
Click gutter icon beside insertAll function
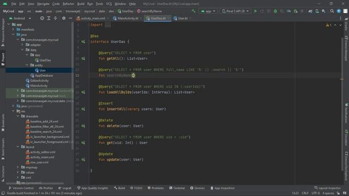pos(83,109)
